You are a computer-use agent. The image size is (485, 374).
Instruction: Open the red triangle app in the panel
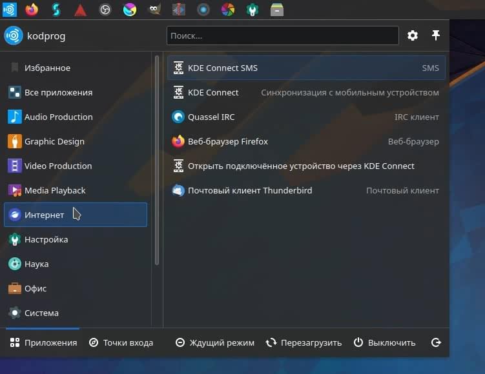(81, 10)
